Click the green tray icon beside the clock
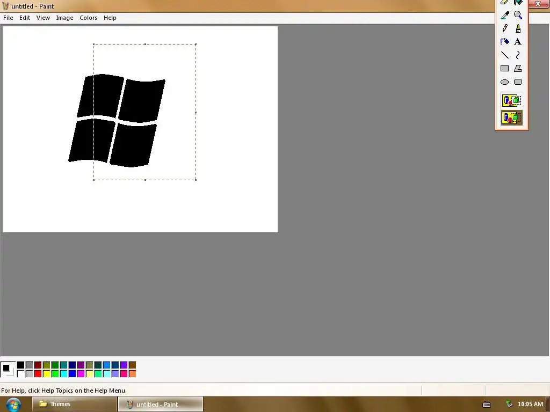The width and height of the screenshot is (550, 412). (509, 404)
